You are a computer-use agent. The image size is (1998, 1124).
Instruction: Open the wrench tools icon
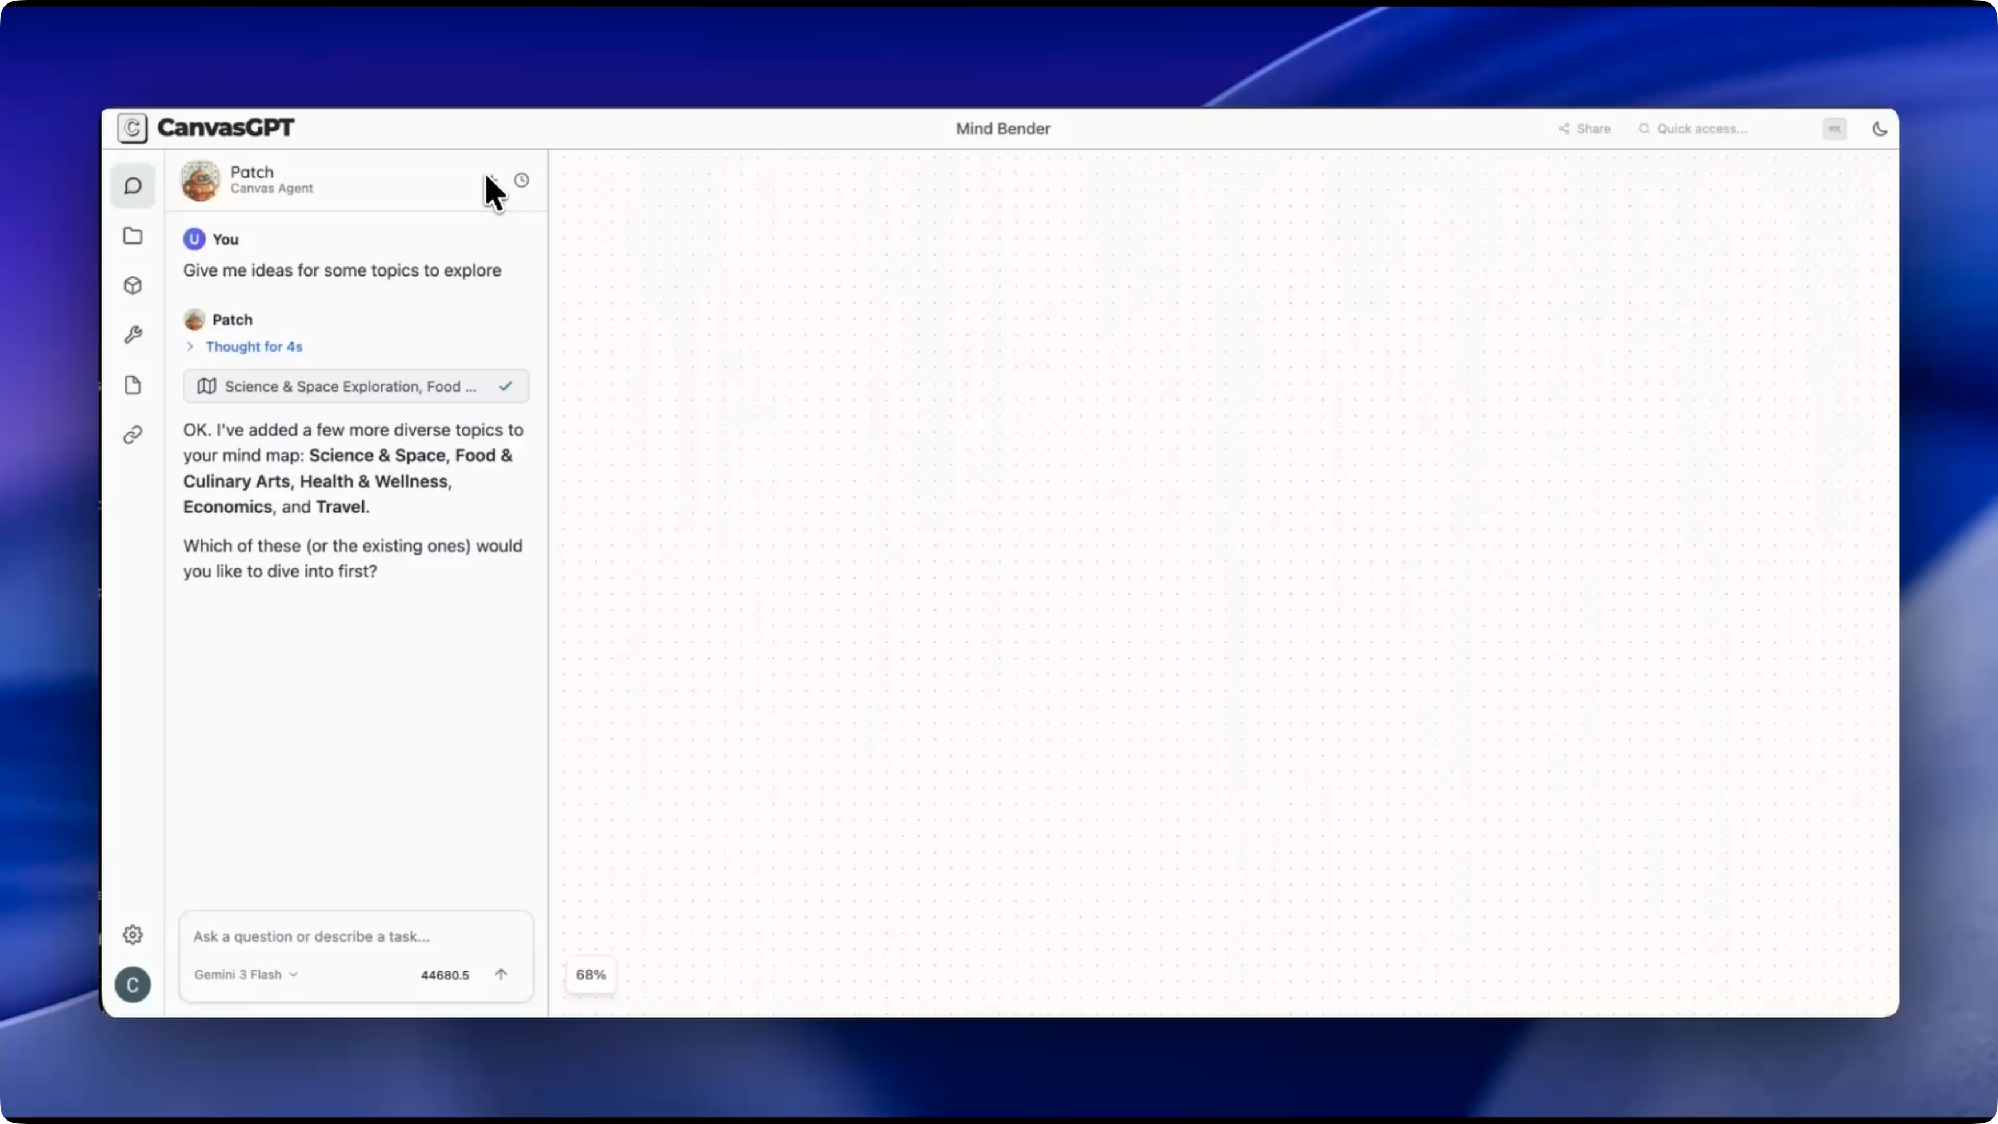coord(133,335)
